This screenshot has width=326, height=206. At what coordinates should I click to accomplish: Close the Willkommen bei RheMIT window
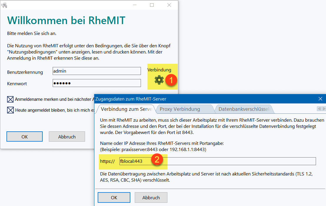pos(169,5)
